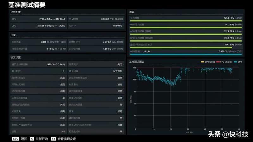This screenshot has width=253, height=142.
Task: Click the 硬件配置 section header
Action: (x=15, y=12)
